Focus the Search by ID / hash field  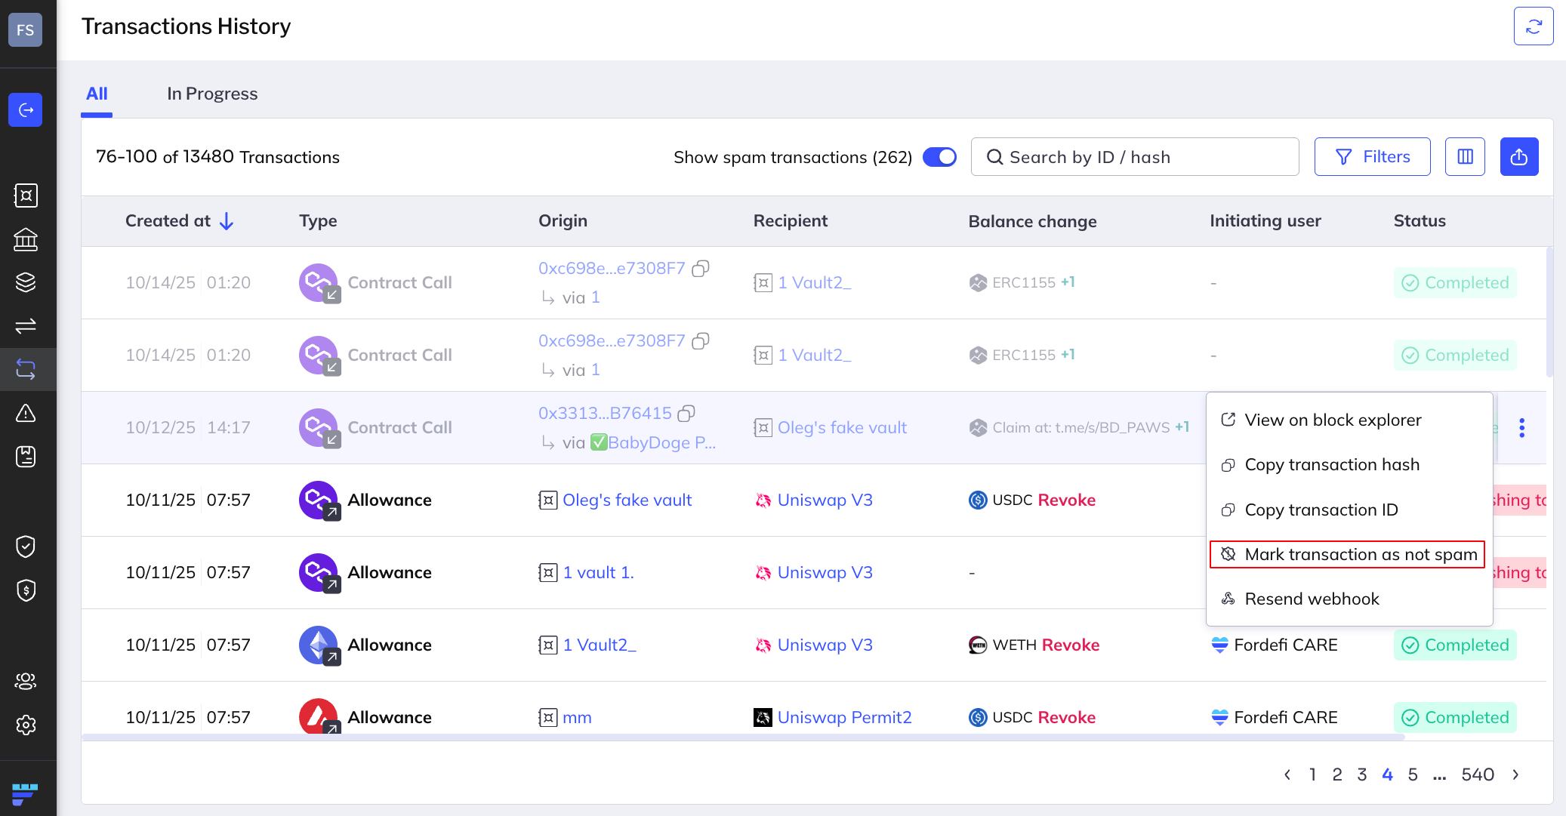[x=1135, y=157]
